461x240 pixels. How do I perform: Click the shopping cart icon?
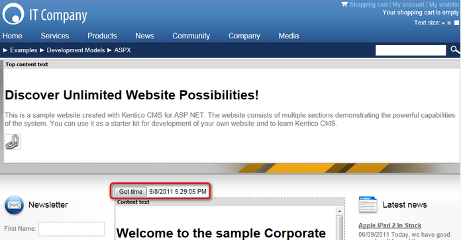click(x=344, y=4)
